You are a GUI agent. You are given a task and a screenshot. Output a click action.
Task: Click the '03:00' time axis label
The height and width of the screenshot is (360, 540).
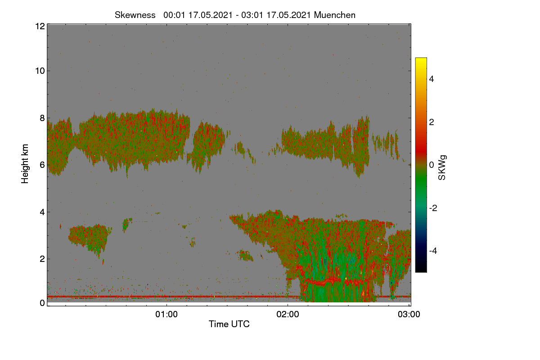409,315
